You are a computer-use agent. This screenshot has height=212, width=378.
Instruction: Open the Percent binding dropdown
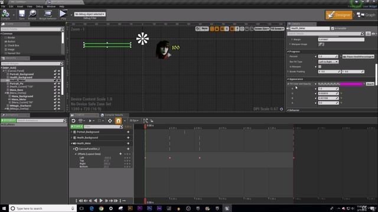point(358,57)
